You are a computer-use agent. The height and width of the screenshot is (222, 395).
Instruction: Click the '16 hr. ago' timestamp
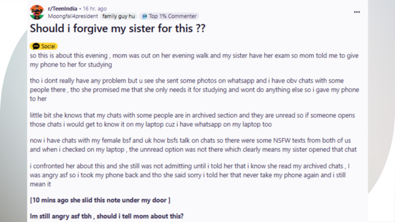tap(95, 9)
